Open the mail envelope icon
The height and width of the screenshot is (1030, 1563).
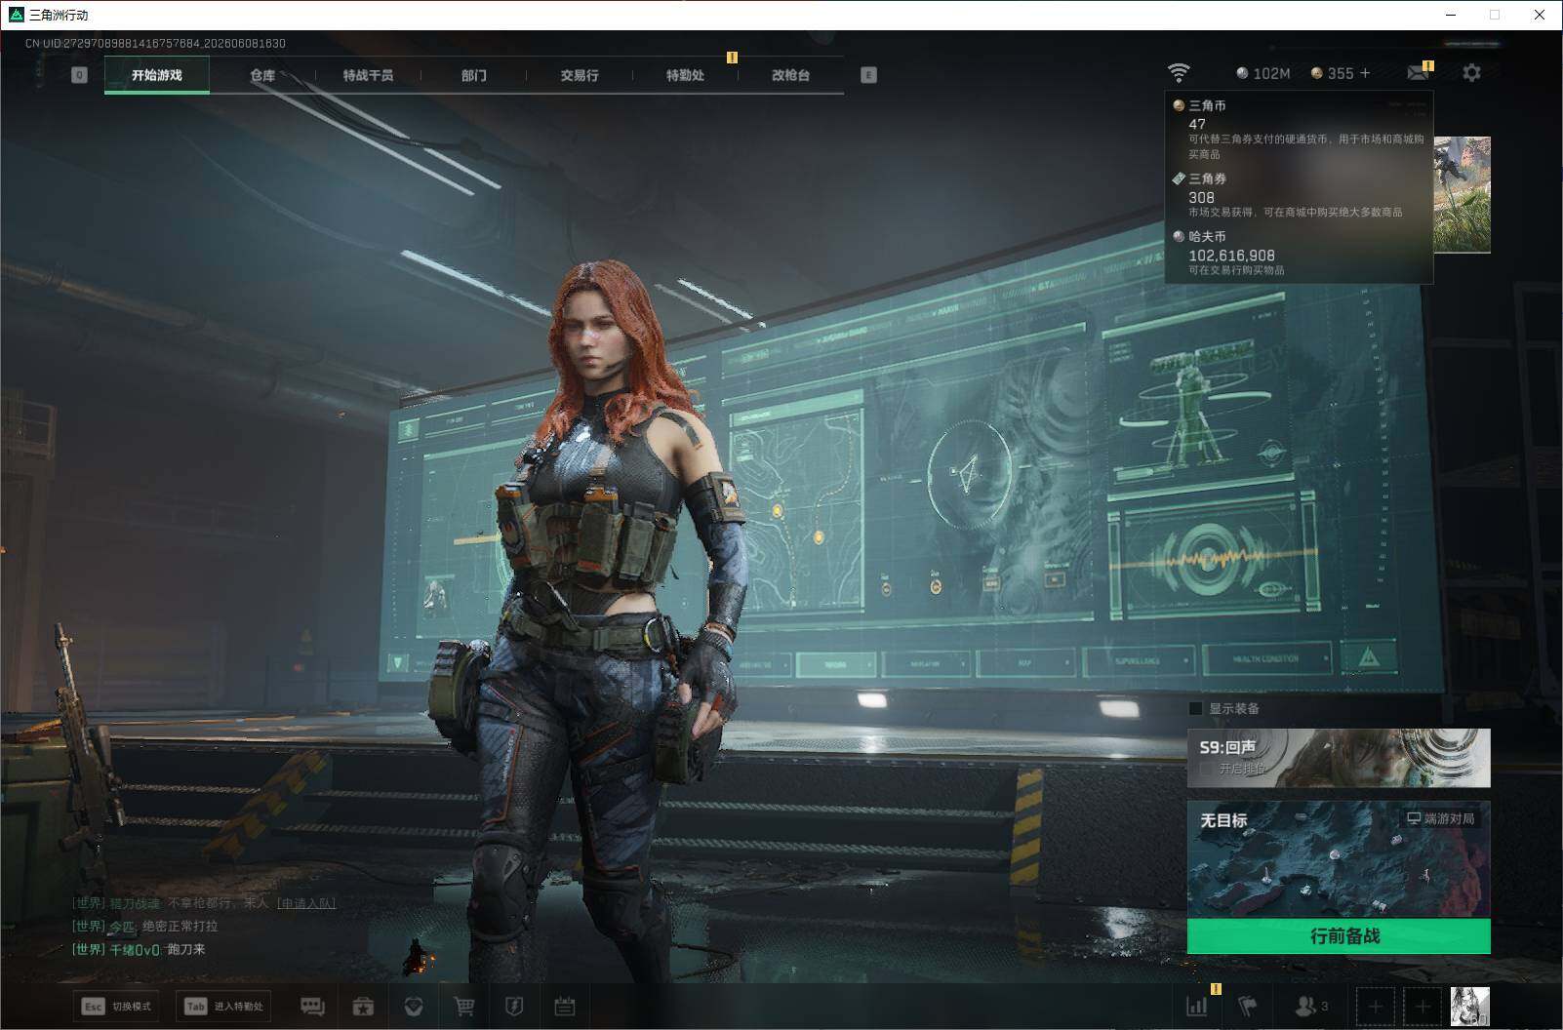tap(1419, 72)
